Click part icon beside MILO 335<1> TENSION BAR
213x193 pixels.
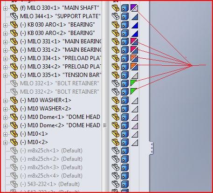point(14,75)
